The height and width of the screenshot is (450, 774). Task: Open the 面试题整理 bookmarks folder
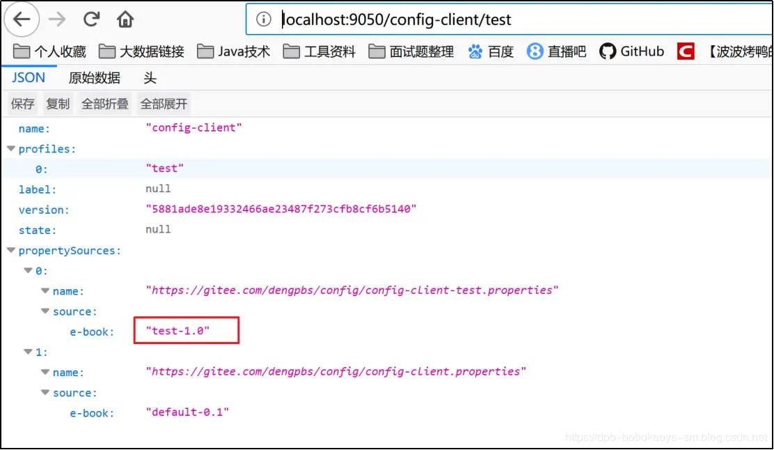click(411, 52)
